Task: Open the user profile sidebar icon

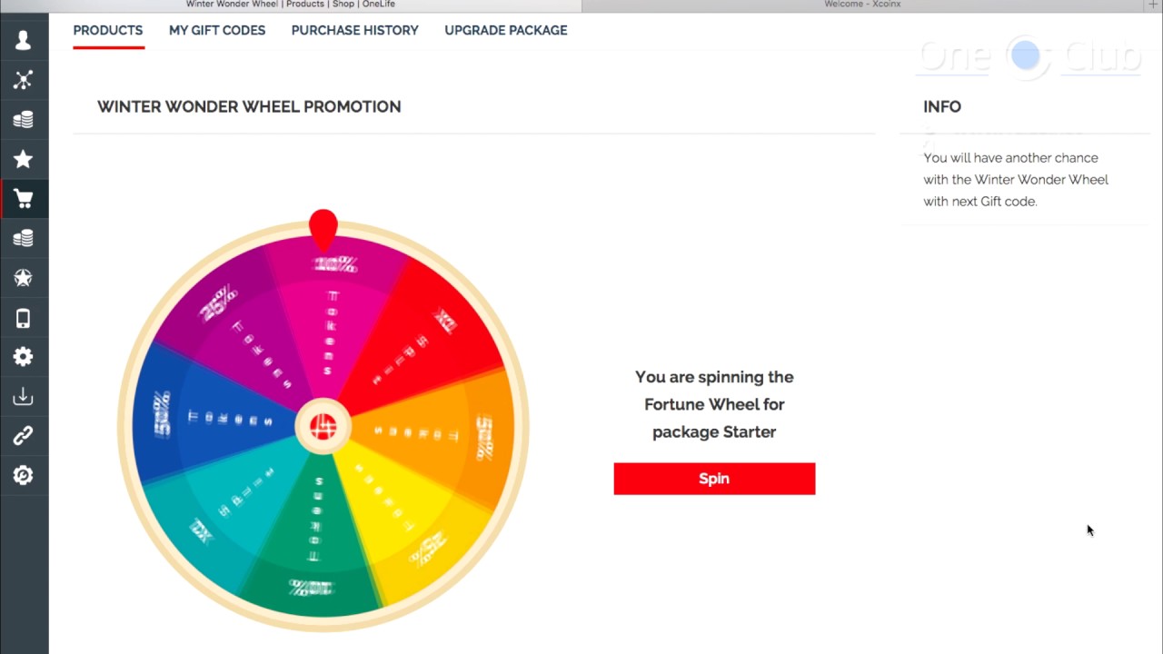Action: tap(24, 40)
